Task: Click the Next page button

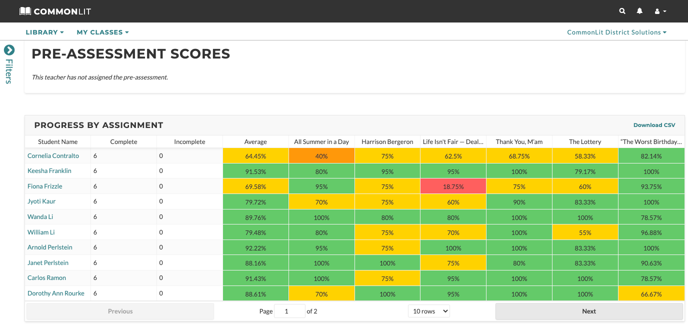Action: click(589, 311)
